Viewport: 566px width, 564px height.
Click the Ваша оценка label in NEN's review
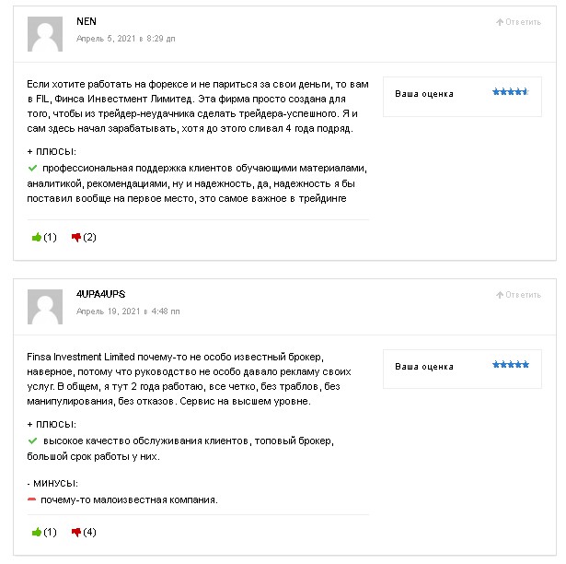(x=423, y=93)
